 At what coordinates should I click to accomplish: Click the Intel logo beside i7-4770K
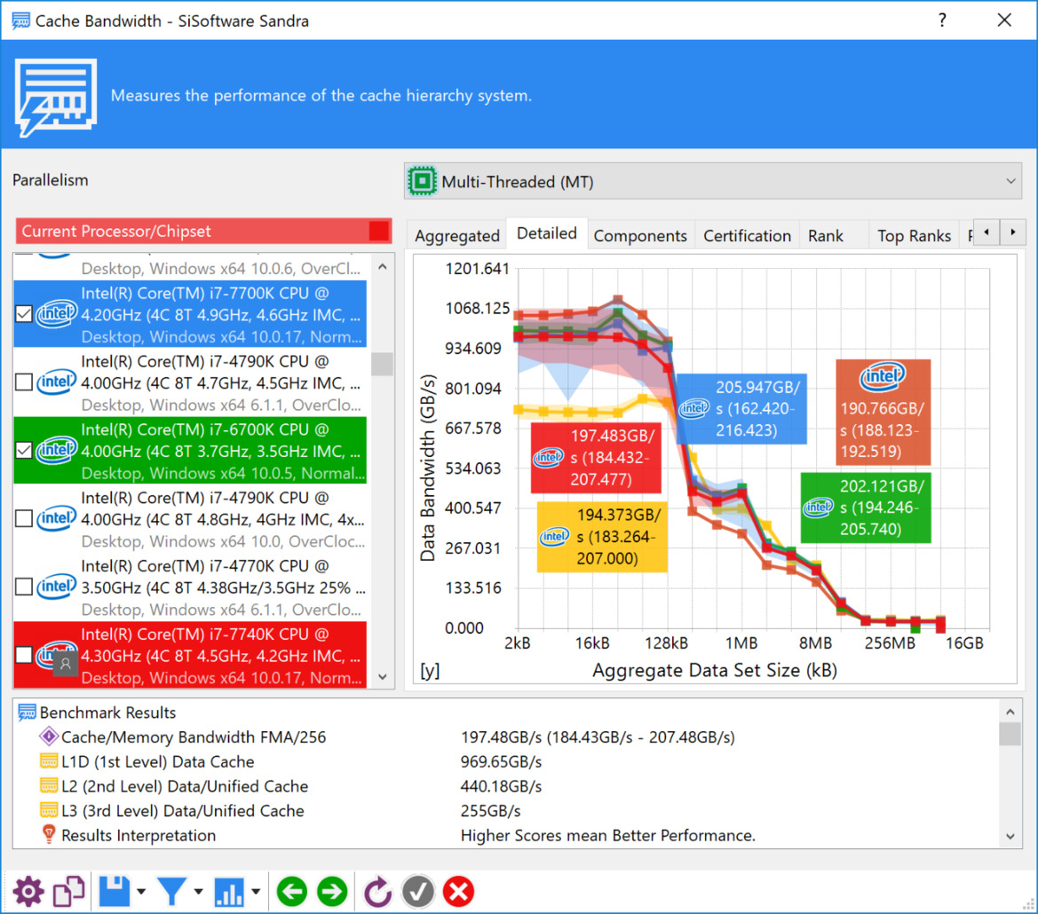[x=56, y=586]
